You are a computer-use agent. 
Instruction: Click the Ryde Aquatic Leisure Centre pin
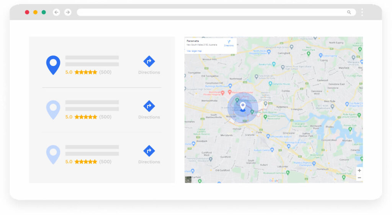click(359, 115)
